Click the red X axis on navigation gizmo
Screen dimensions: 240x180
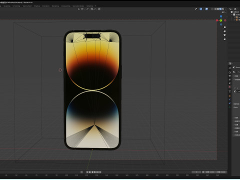click(x=217, y=20)
